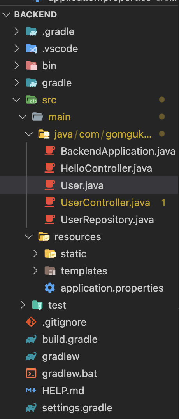
Task: Open UserRepository.java file
Action: click(x=107, y=220)
